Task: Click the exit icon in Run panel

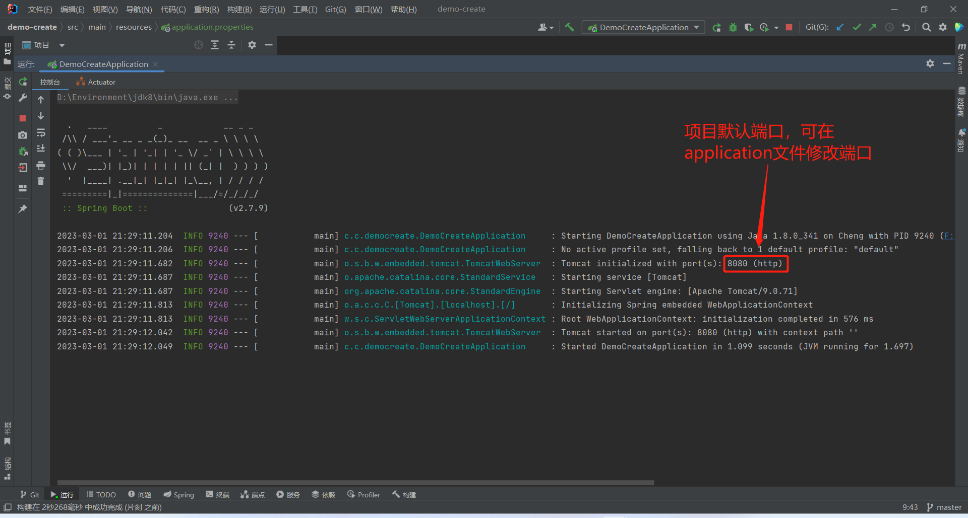Action: 23,168
